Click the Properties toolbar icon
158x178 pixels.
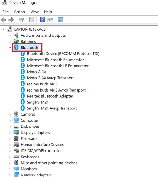(x=32, y=20)
